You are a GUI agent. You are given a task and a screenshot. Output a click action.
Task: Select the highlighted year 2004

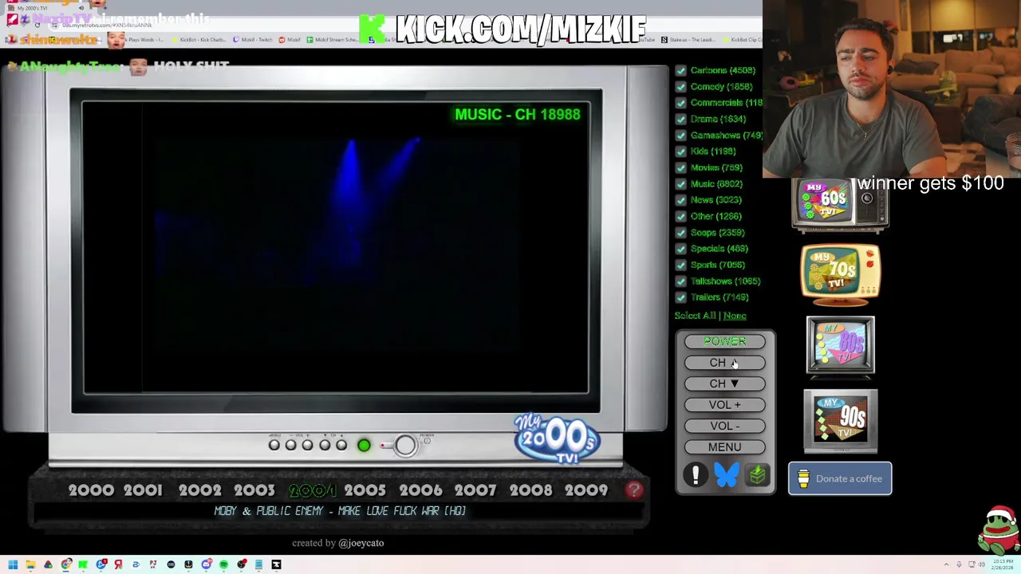click(x=312, y=490)
